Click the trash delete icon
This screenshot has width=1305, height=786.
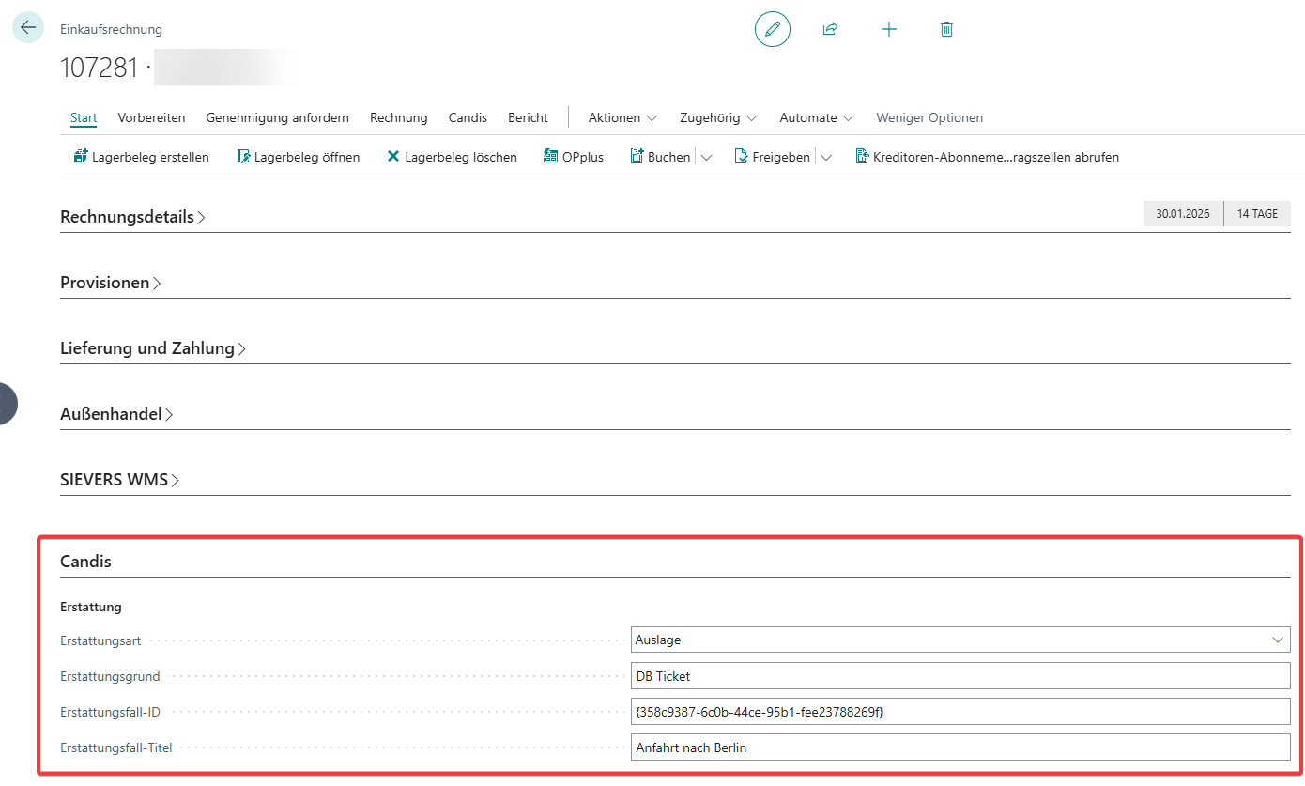coord(946,29)
